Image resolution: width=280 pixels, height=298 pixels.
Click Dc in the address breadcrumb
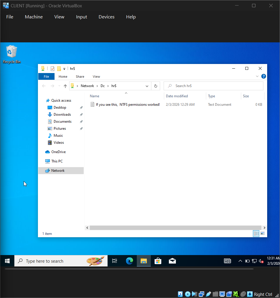(x=103, y=86)
